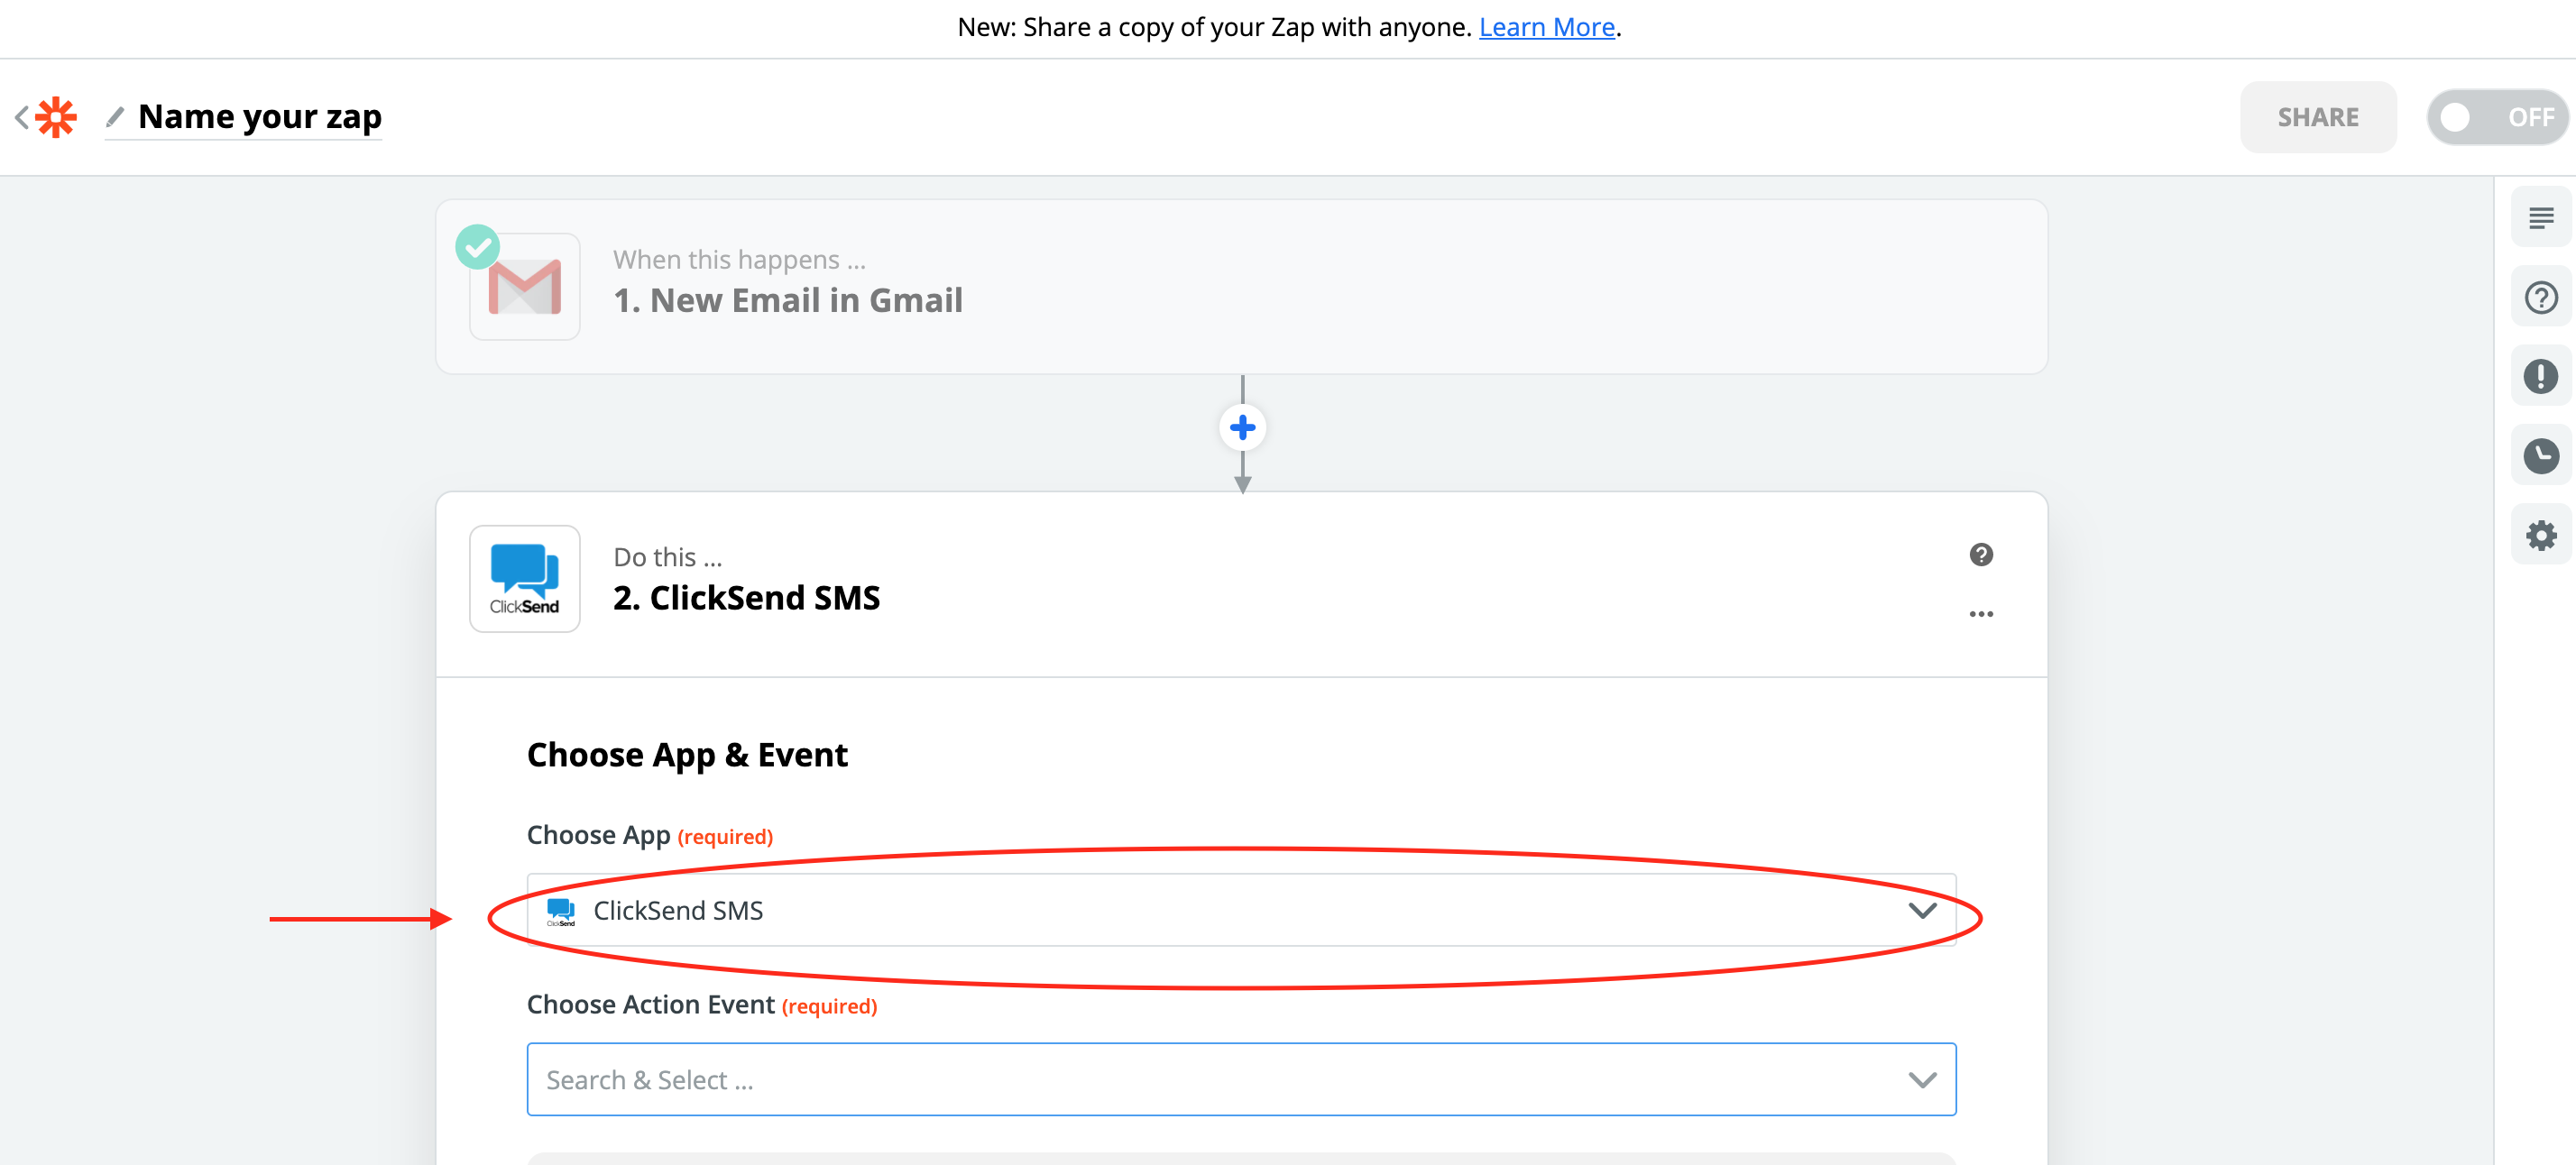The image size is (2576, 1165).
Task: Open the three-dots menu in step 2
Action: (x=1980, y=614)
